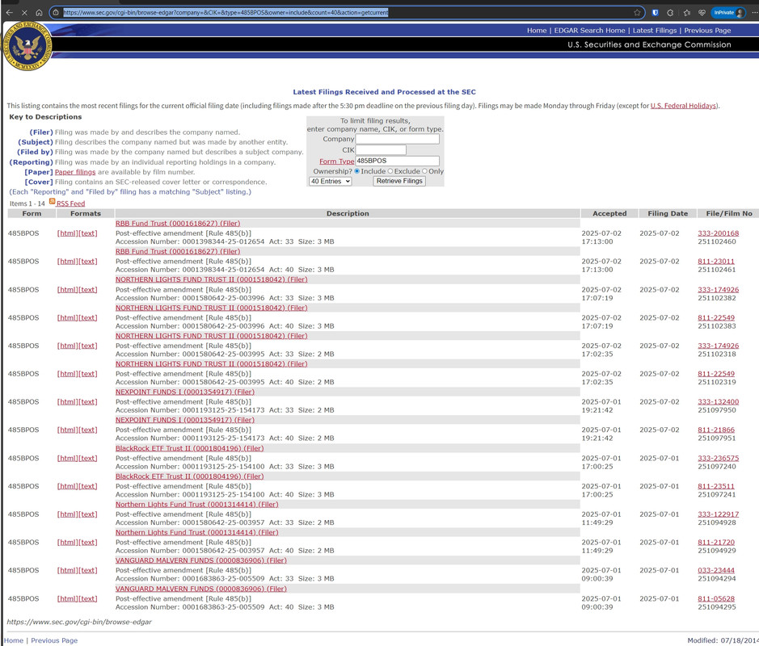Image resolution: width=759 pixels, height=646 pixels.
Task: Open the File number 333-122917 link
Action: point(719,514)
